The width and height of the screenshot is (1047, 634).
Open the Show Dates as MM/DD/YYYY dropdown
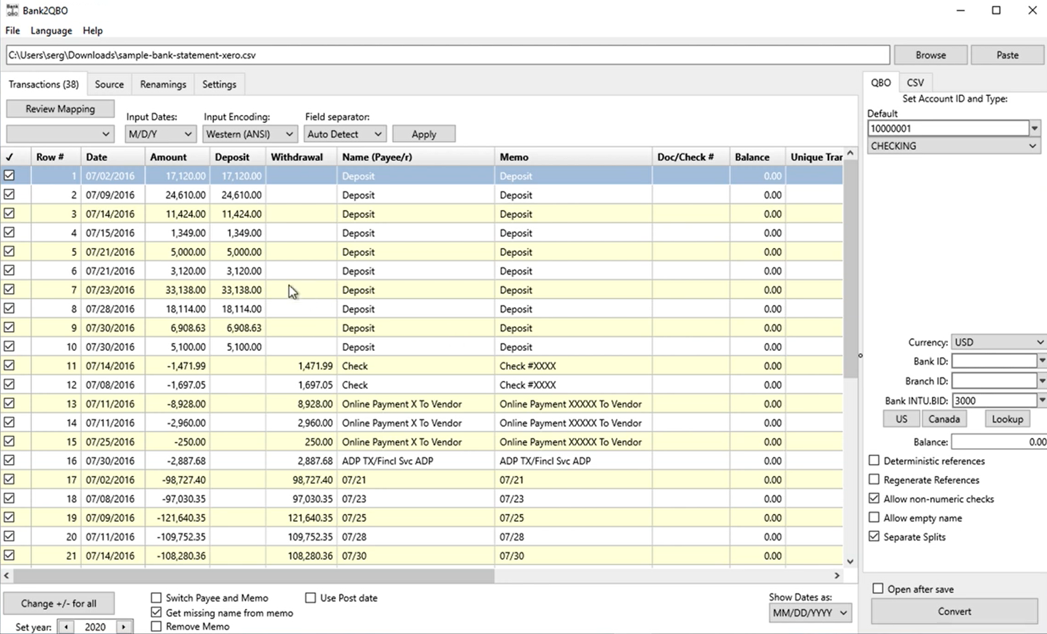(809, 612)
